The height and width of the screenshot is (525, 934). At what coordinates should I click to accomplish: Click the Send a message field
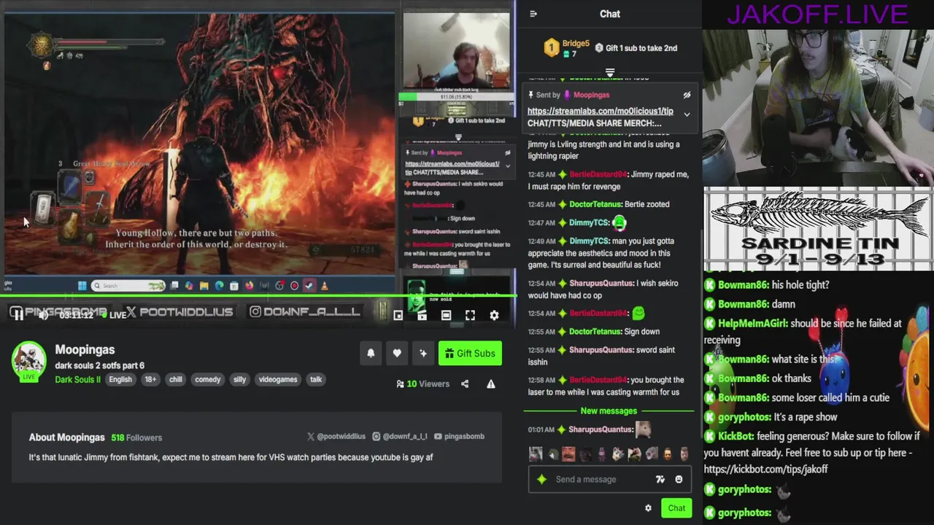[x=609, y=479]
